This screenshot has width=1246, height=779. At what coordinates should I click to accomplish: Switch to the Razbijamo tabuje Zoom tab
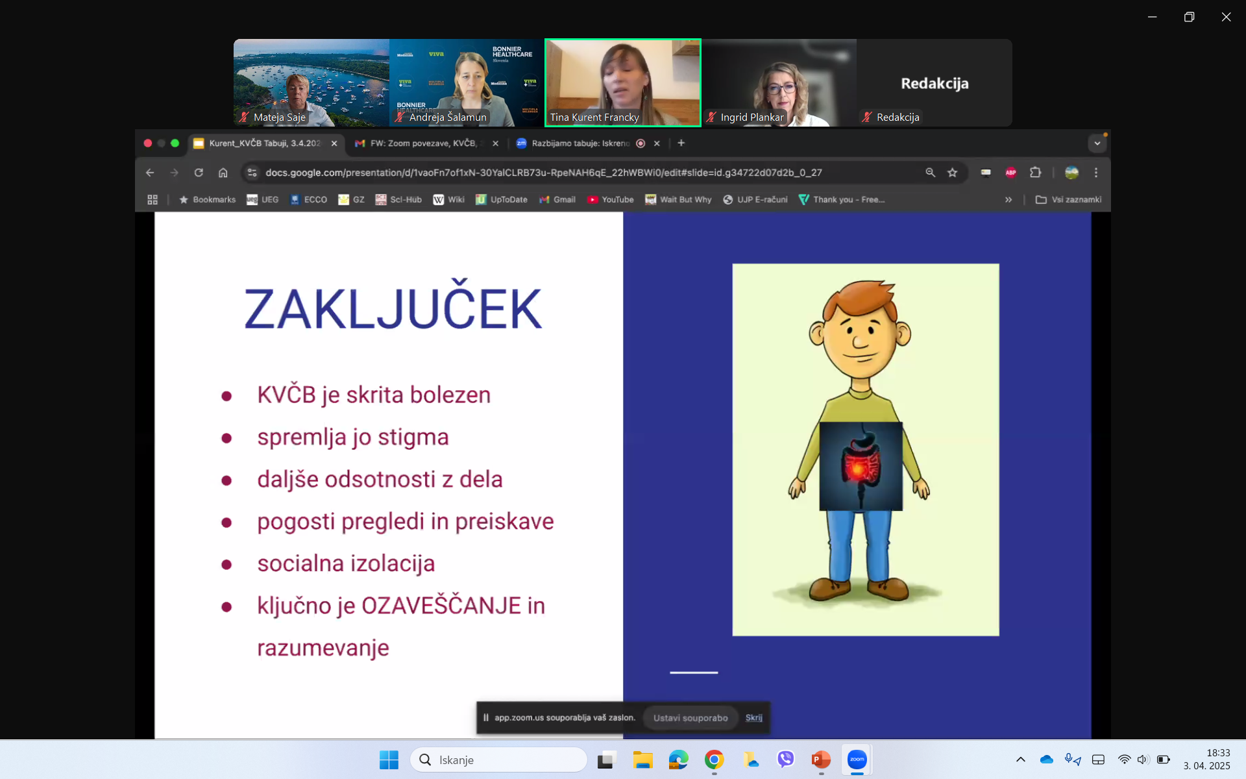point(580,143)
